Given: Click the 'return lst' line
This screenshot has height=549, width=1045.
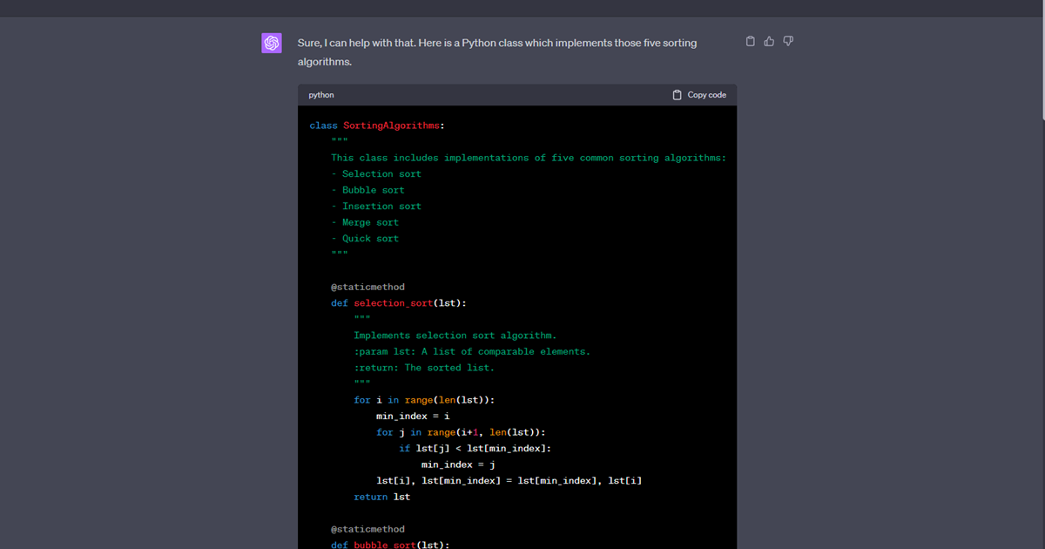Looking at the screenshot, I should click(381, 497).
